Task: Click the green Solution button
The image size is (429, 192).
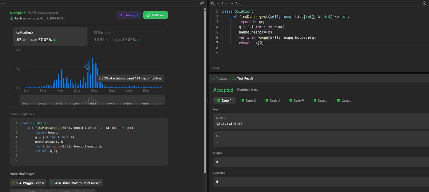Action: (156, 15)
